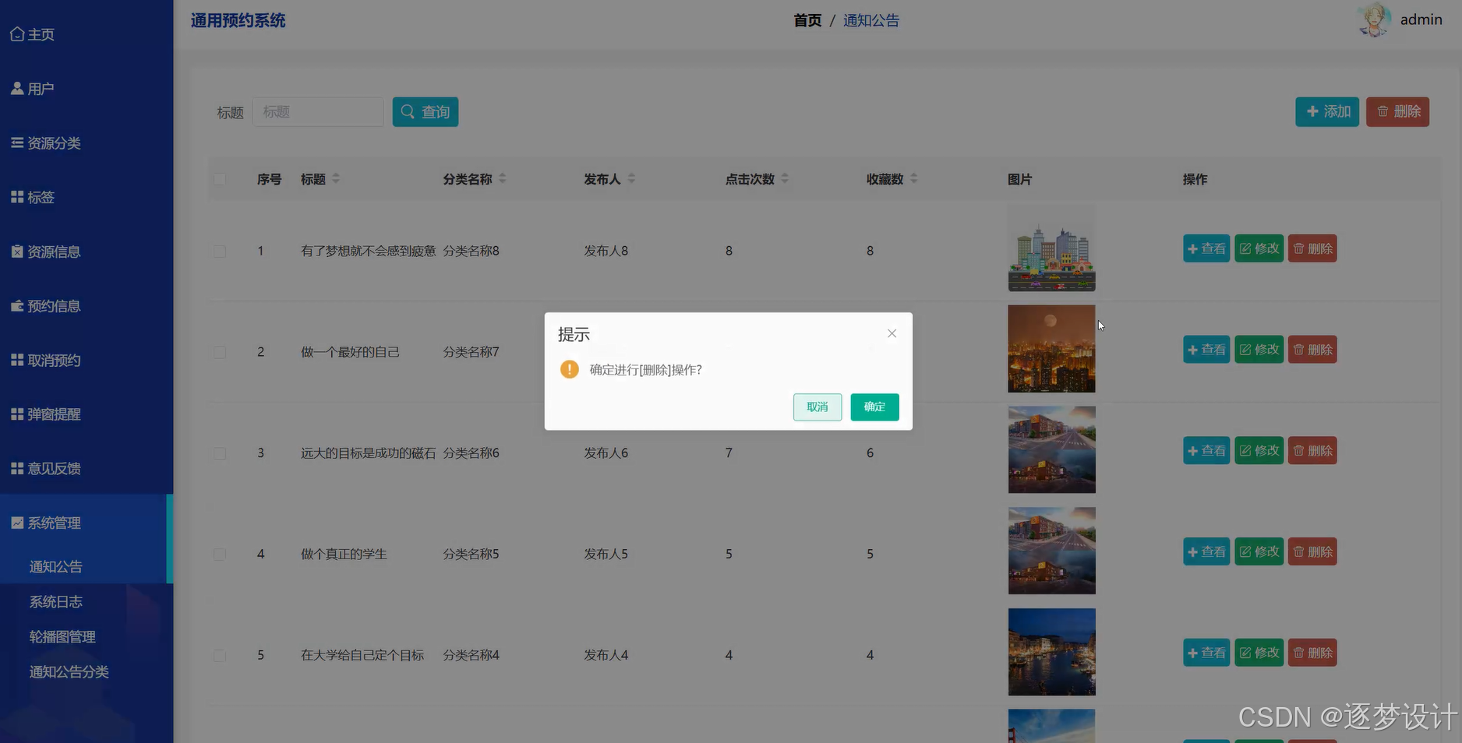The width and height of the screenshot is (1462, 743).
Task: Sort by the 分类名称 column arrows
Action: tap(503, 178)
